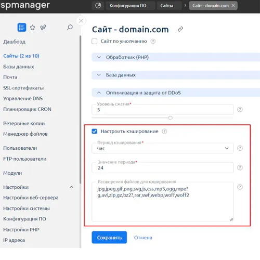
Task: Switch to the Конфигурация ПО tab
Action: coord(128,6)
